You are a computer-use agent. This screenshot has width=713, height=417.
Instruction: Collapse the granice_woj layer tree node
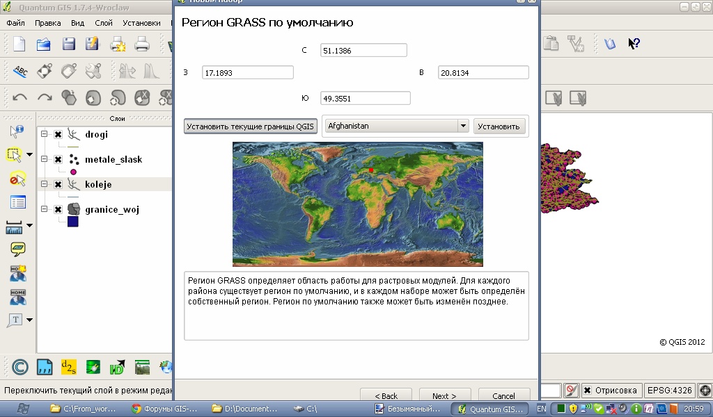[45, 209]
